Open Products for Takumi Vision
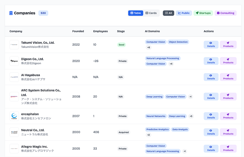Screen dimensions: 244x157 pyautogui.click(x=228, y=45)
